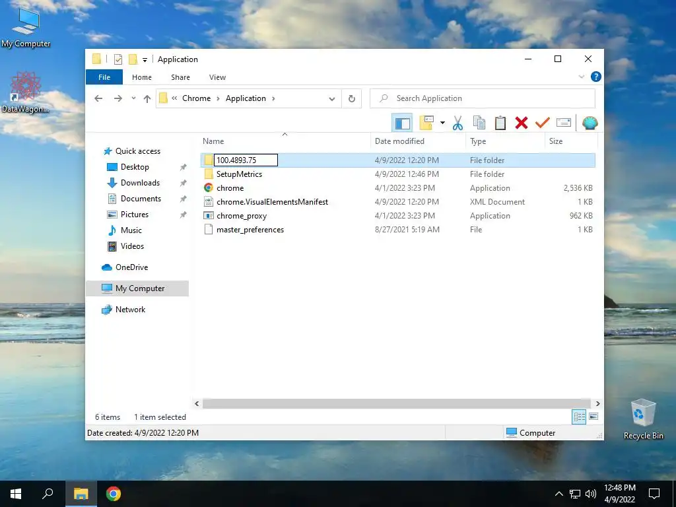Open Videos in the navigation pane
The height and width of the screenshot is (507, 676).
(x=132, y=246)
